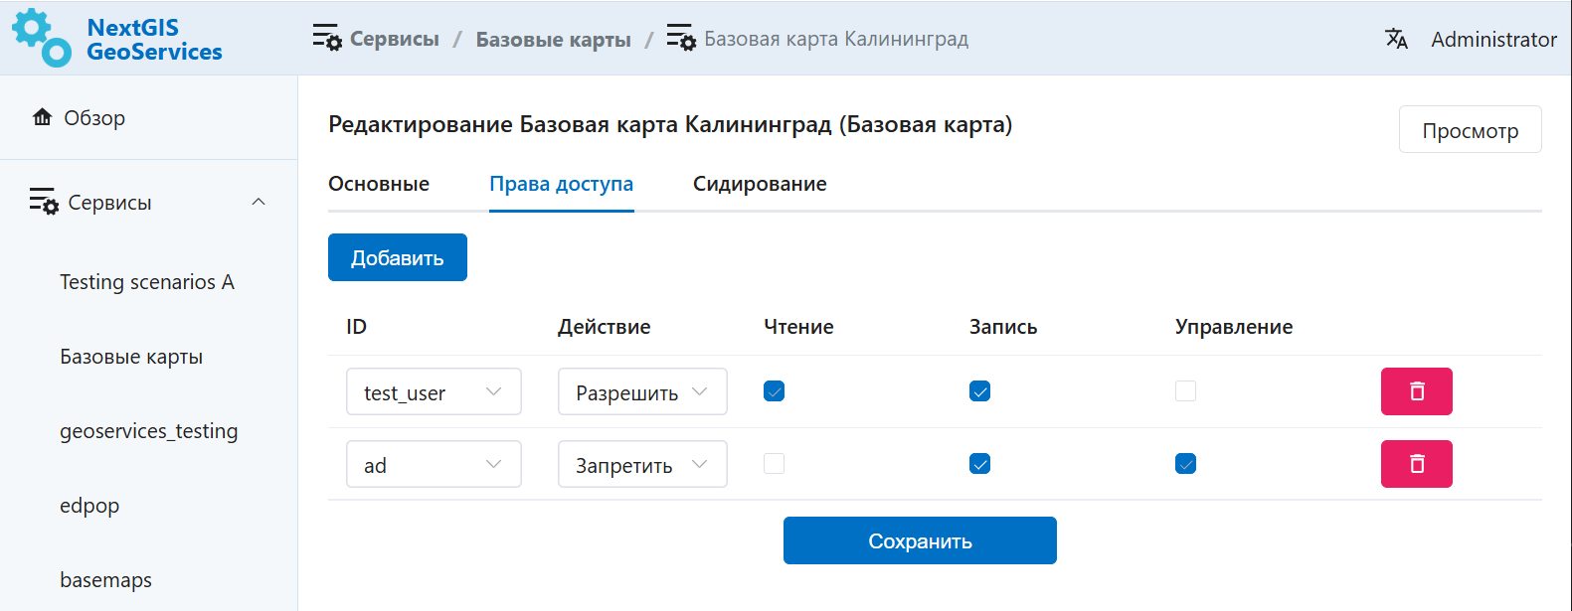Open the Разрешить action dropdown
1572x611 pixels.
point(642,391)
